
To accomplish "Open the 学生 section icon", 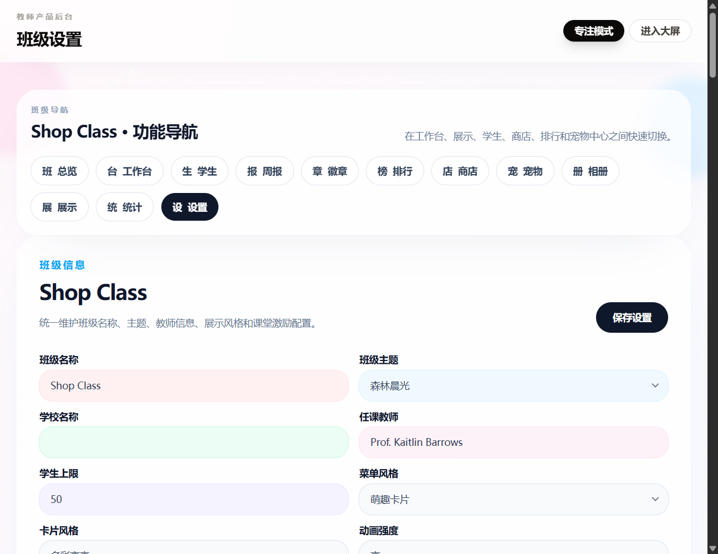I will click(200, 171).
